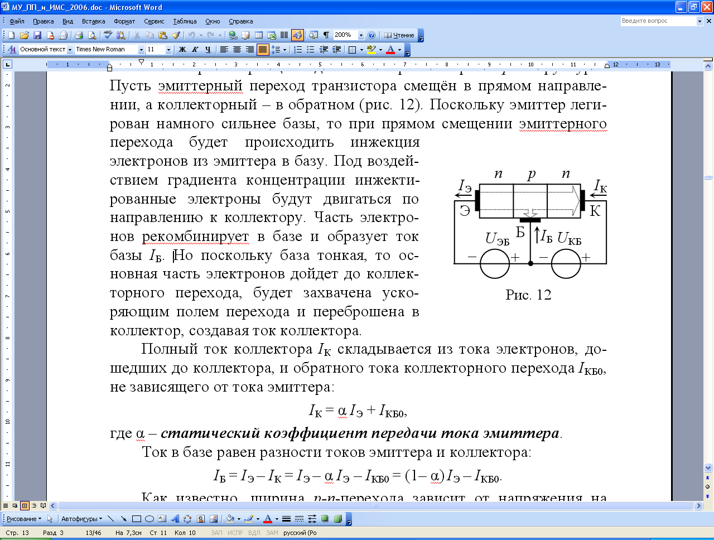Open line spacing dropdown arrow
714x540 pixels.
(x=284, y=50)
